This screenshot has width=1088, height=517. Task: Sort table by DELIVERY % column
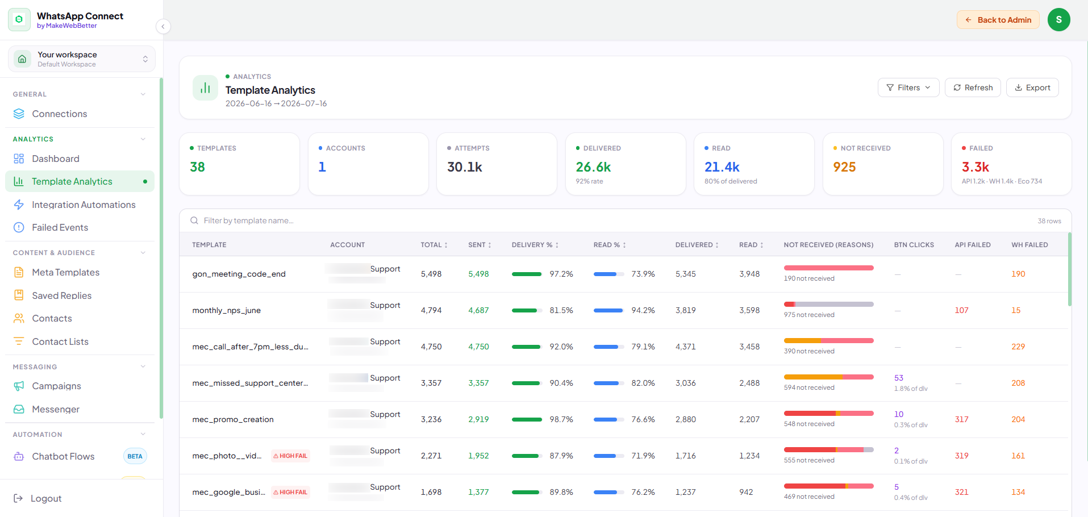click(x=535, y=245)
